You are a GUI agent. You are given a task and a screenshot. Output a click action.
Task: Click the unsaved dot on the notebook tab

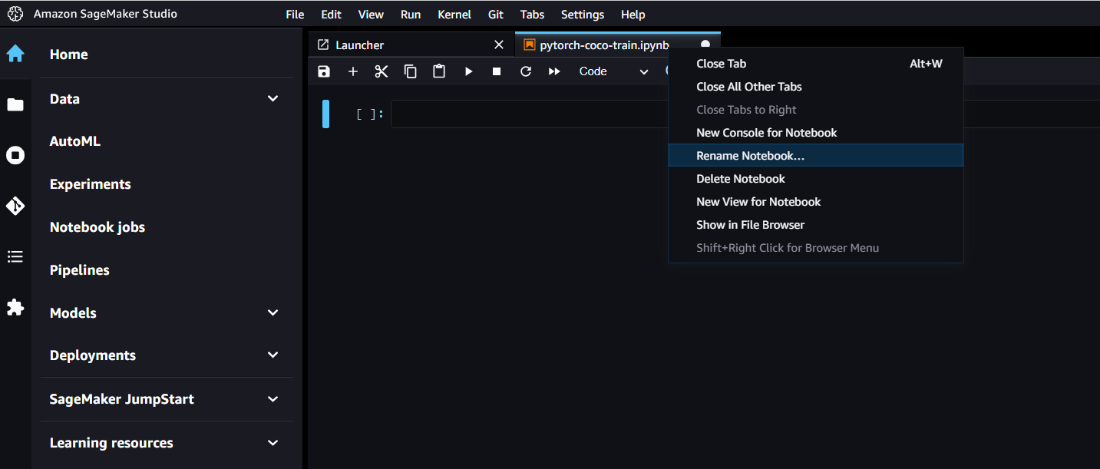click(705, 45)
